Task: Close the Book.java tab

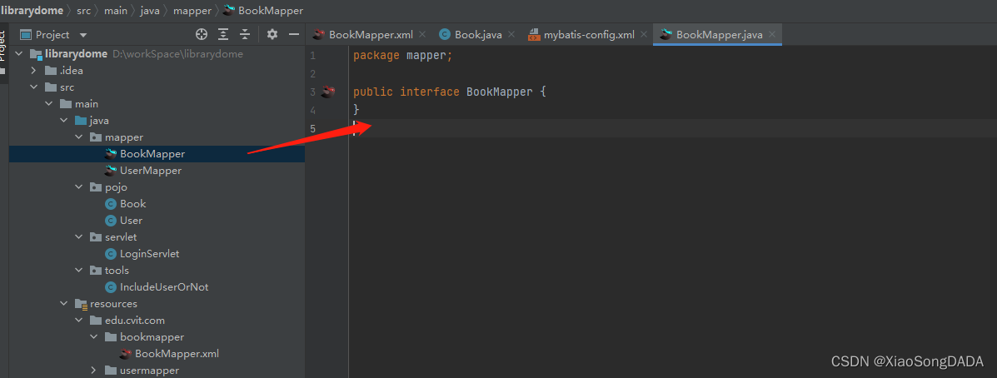Action: (x=512, y=35)
